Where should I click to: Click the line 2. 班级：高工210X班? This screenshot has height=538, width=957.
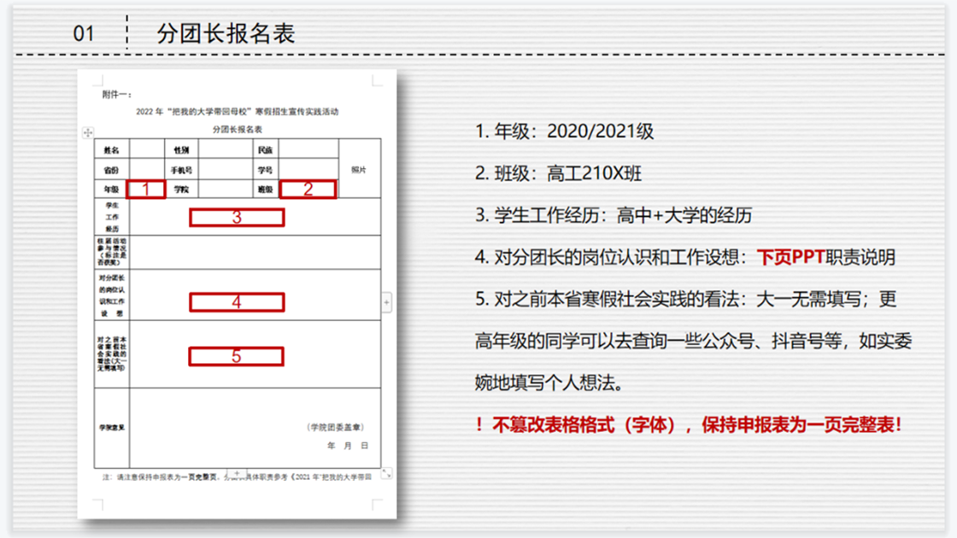click(558, 173)
